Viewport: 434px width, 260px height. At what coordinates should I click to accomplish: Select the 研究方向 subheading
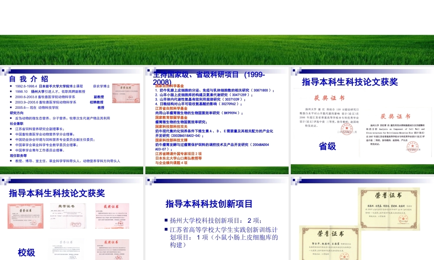click(16, 113)
